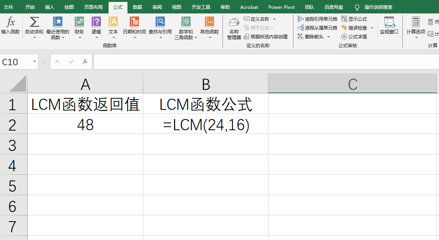The image size is (439, 240).
Task: Expand the Text (文本) dropdown arrow
Action: coord(113,38)
